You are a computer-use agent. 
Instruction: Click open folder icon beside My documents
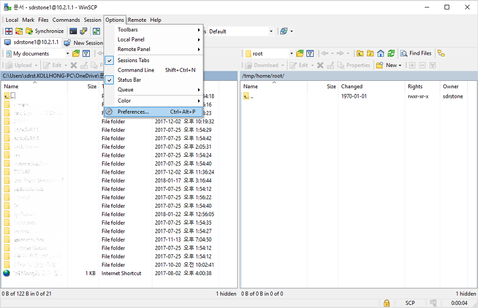point(76,54)
